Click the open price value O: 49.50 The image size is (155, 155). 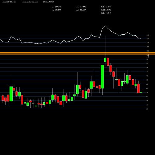tap(56, 7)
